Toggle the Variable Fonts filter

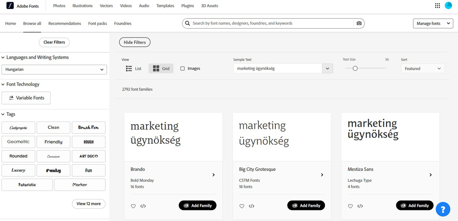[x=26, y=98]
